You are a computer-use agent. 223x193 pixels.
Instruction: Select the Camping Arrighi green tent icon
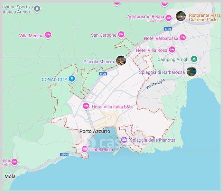(194, 59)
